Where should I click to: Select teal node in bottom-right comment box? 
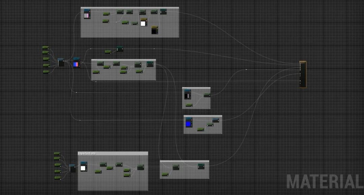click(x=201, y=166)
